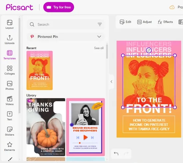Open the Stickers panel
The image size is (183, 163).
pos(10,131)
